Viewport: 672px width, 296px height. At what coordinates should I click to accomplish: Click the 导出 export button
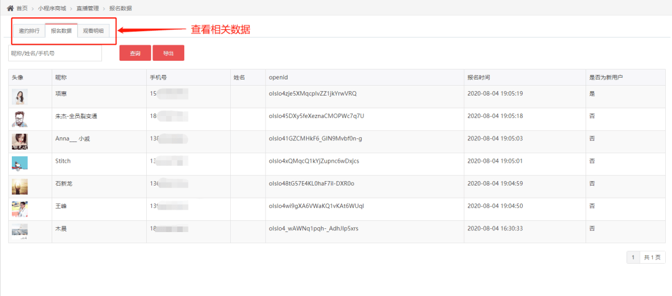tap(169, 53)
